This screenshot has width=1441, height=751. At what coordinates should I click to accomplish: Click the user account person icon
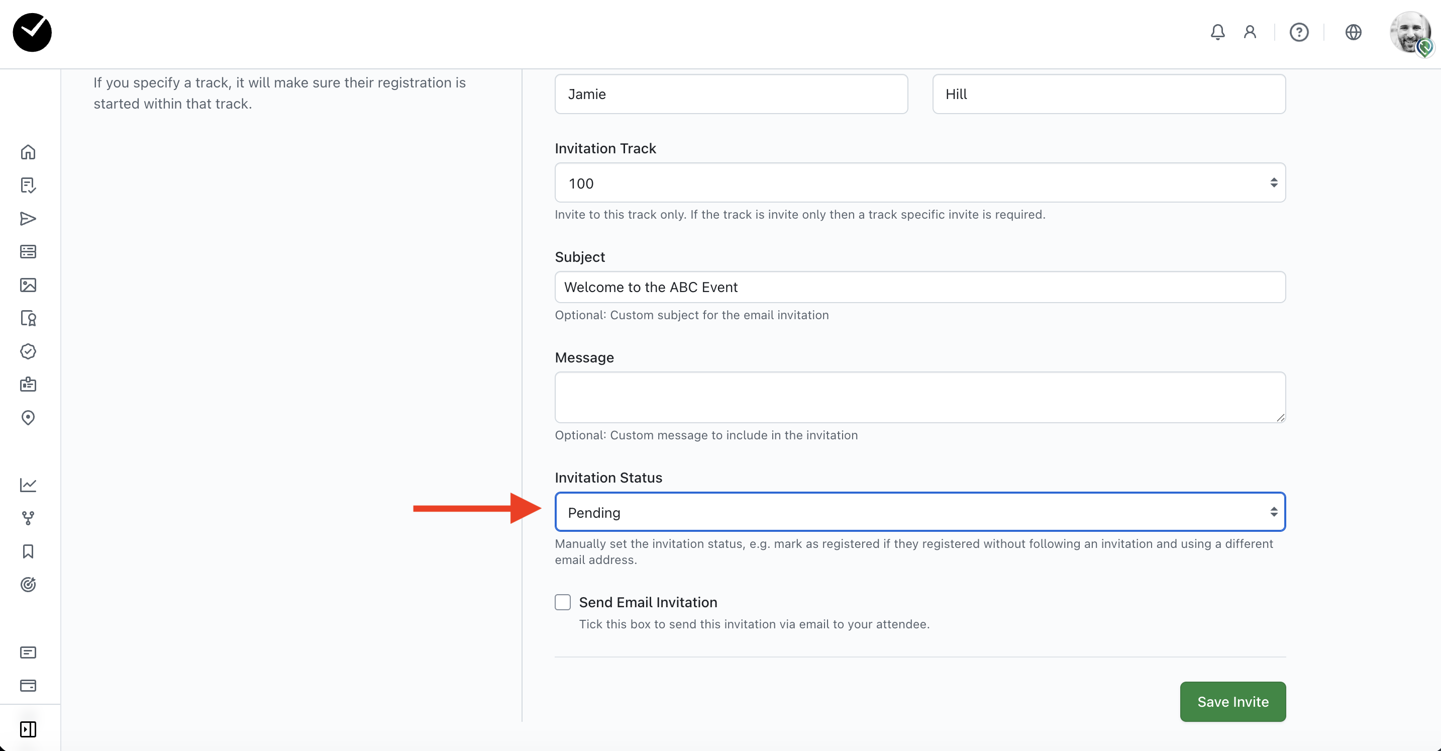pyautogui.click(x=1250, y=33)
